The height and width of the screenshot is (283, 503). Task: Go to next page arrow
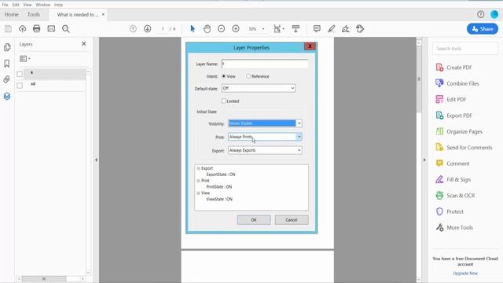[x=147, y=29]
